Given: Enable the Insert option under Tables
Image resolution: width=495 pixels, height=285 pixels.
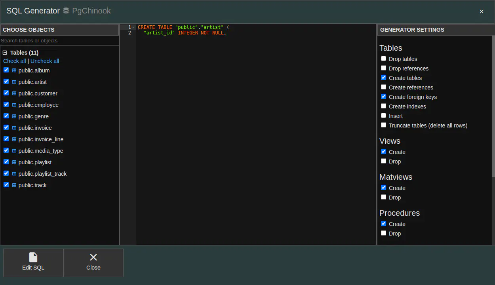Looking at the screenshot, I should (x=383, y=116).
